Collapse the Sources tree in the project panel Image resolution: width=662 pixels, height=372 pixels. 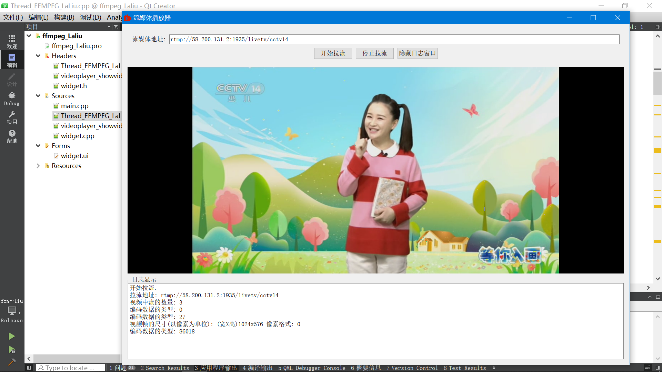coord(38,96)
